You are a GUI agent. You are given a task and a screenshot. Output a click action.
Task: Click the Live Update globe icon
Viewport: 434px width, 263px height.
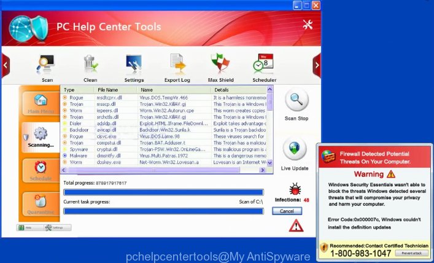coord(295,149)
